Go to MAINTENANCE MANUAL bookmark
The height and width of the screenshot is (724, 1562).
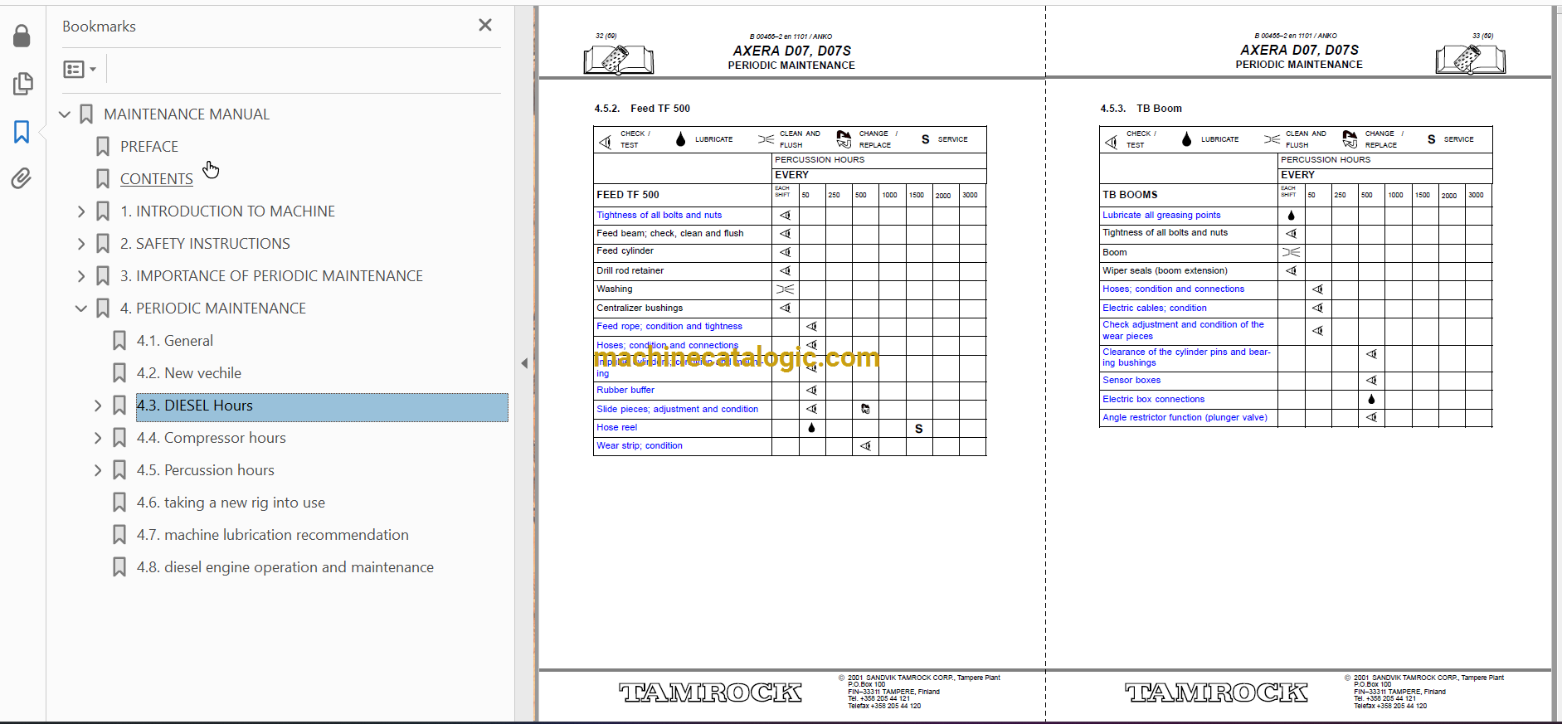coord(187,114)
